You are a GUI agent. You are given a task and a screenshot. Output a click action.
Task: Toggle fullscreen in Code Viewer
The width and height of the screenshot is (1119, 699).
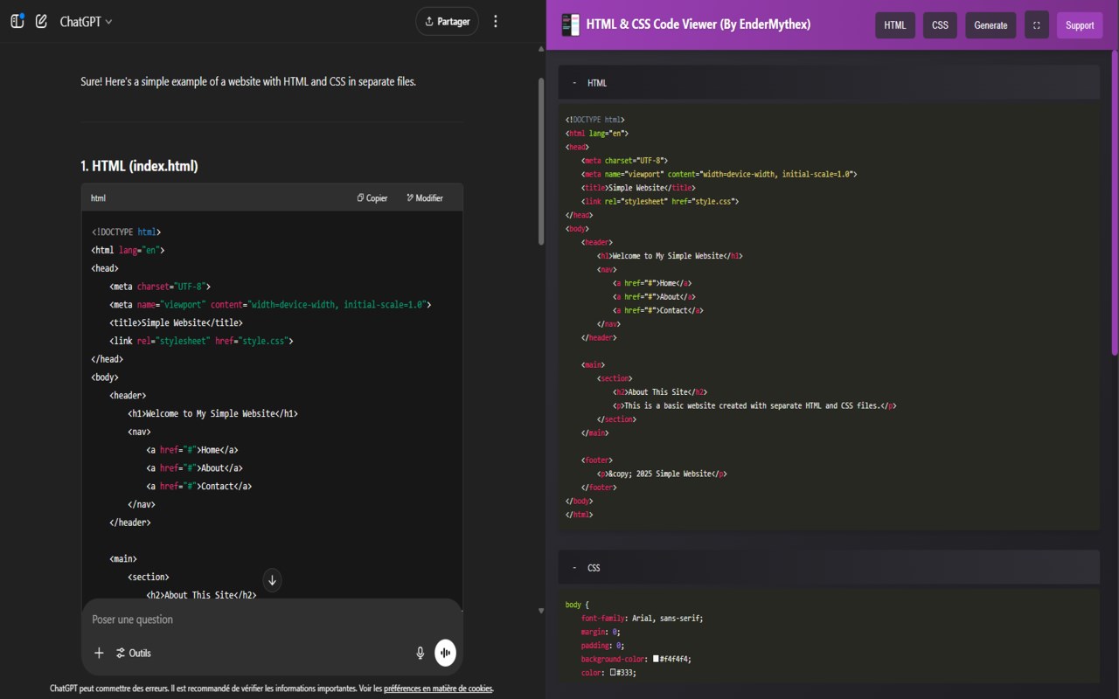click(x=1036, y=25)
